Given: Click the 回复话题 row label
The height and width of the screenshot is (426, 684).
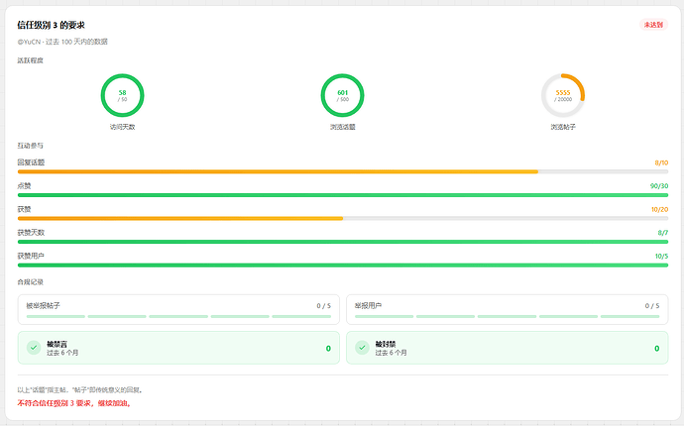Looking at the screenshot, I should (x=31, y=162).
